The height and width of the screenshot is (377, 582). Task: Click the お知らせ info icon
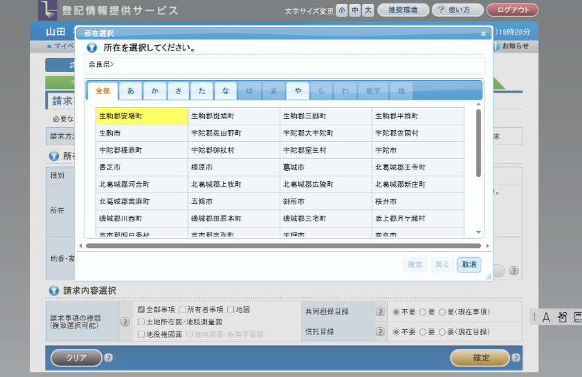click(x=496, y=46)
